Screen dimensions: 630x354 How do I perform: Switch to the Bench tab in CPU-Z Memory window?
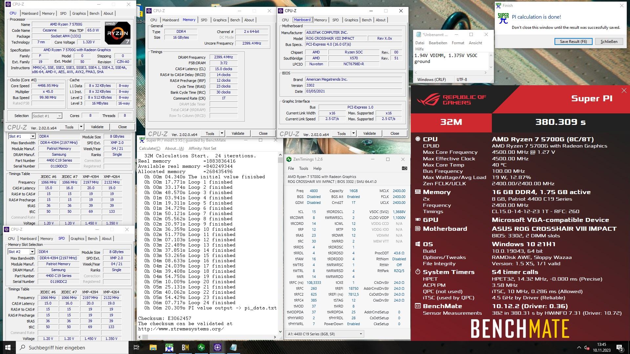coord(235,20)
